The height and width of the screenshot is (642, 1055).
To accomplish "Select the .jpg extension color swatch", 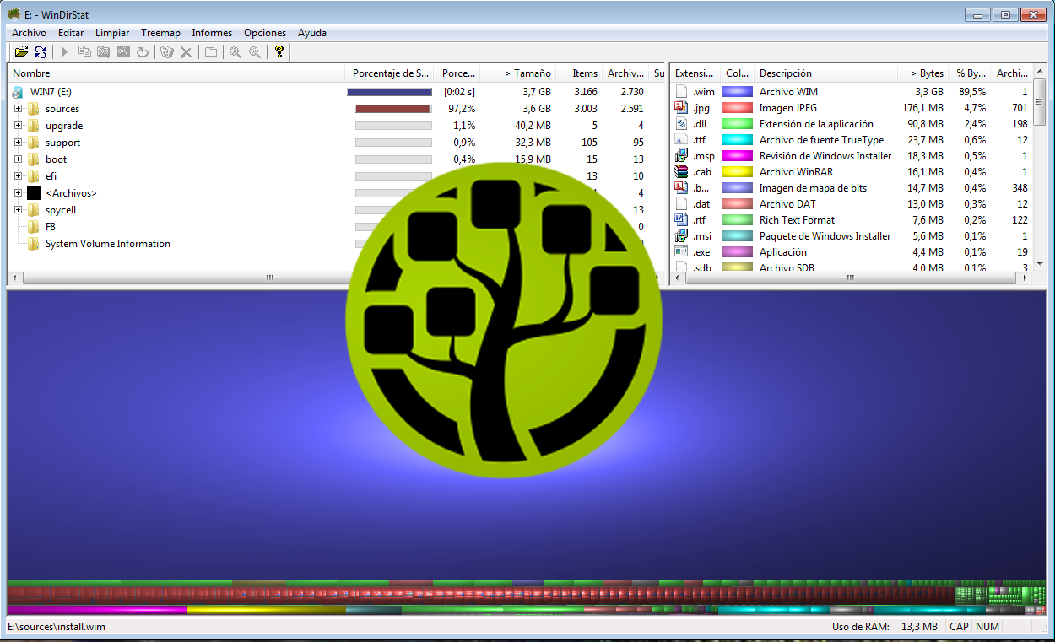I will [738, 108].
